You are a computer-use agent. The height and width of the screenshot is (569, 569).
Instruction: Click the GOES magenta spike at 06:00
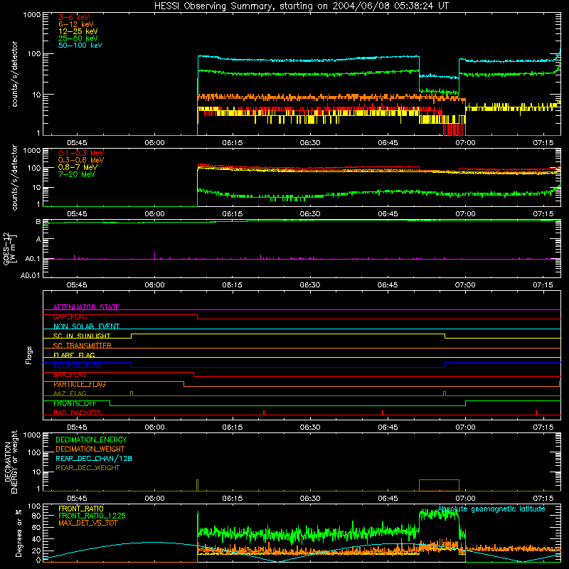pos(155,255)
